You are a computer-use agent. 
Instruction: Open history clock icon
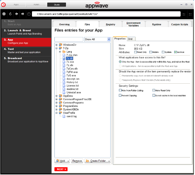click(29, 14)
